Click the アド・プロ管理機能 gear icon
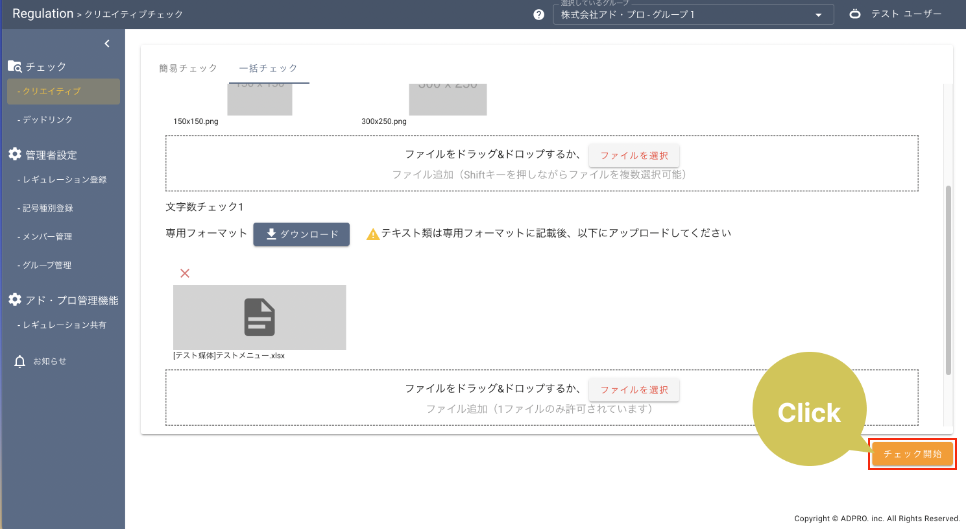The height and width of the screenshot is (529, 966). pos(15,299)
